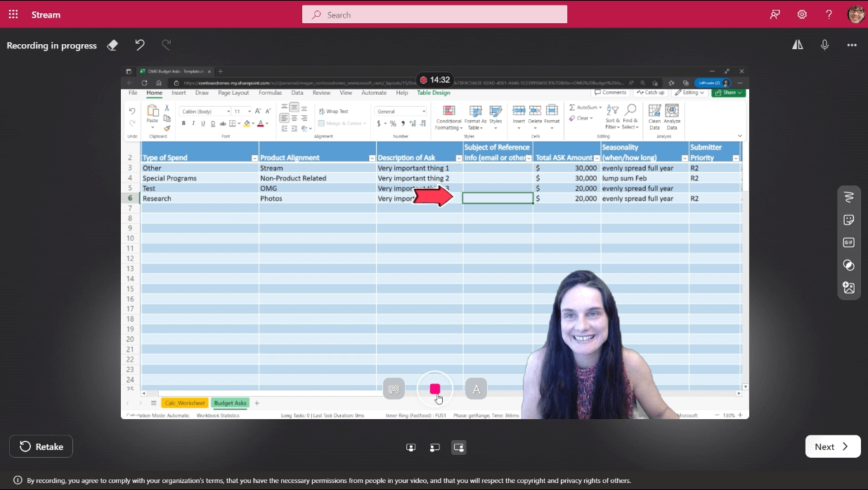This screenshot has width=868, height=490.
Task: Open the filters effects icon
Action: (849, 265)
